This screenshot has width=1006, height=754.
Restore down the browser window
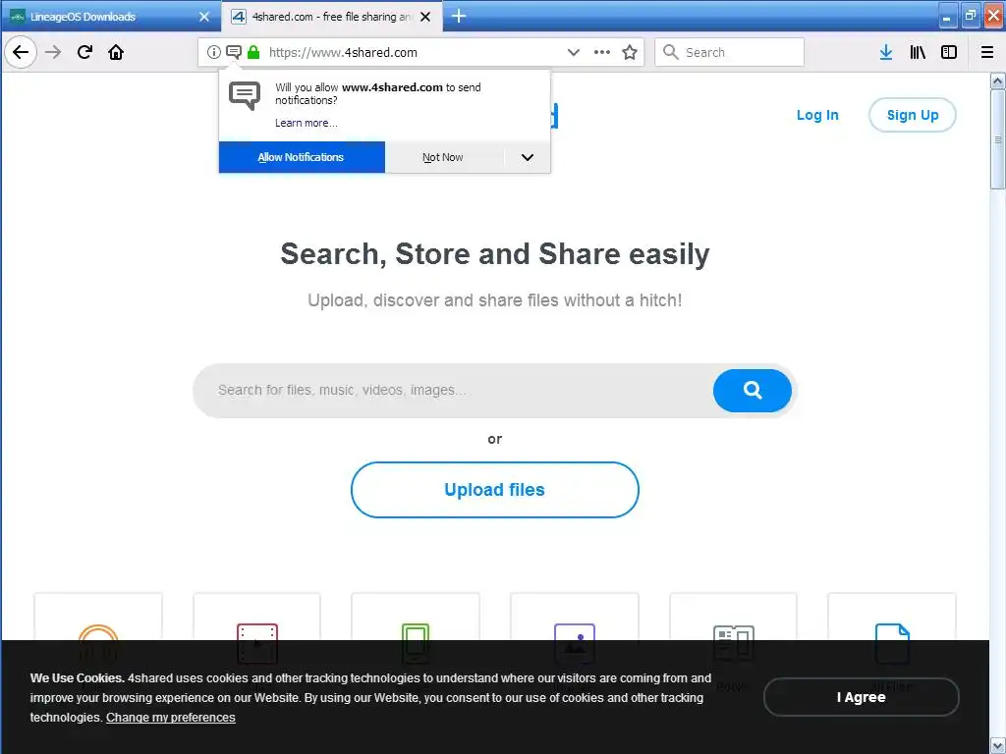(x=970, y=16)
